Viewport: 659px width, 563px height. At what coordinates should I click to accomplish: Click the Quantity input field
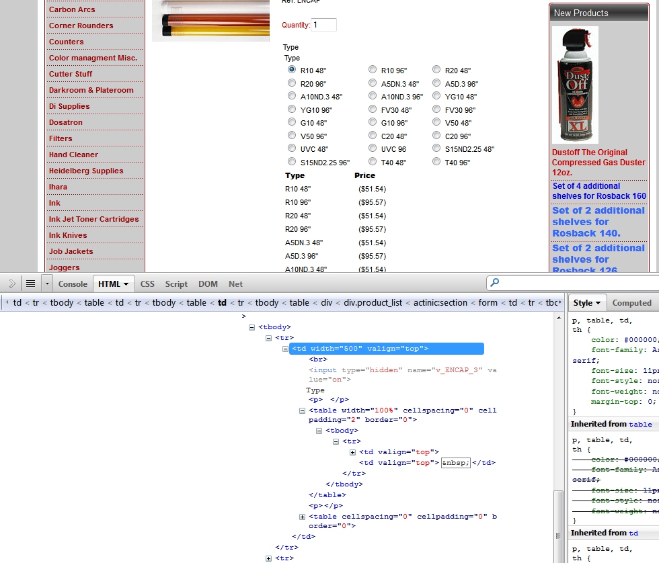[x=323, y=25]
